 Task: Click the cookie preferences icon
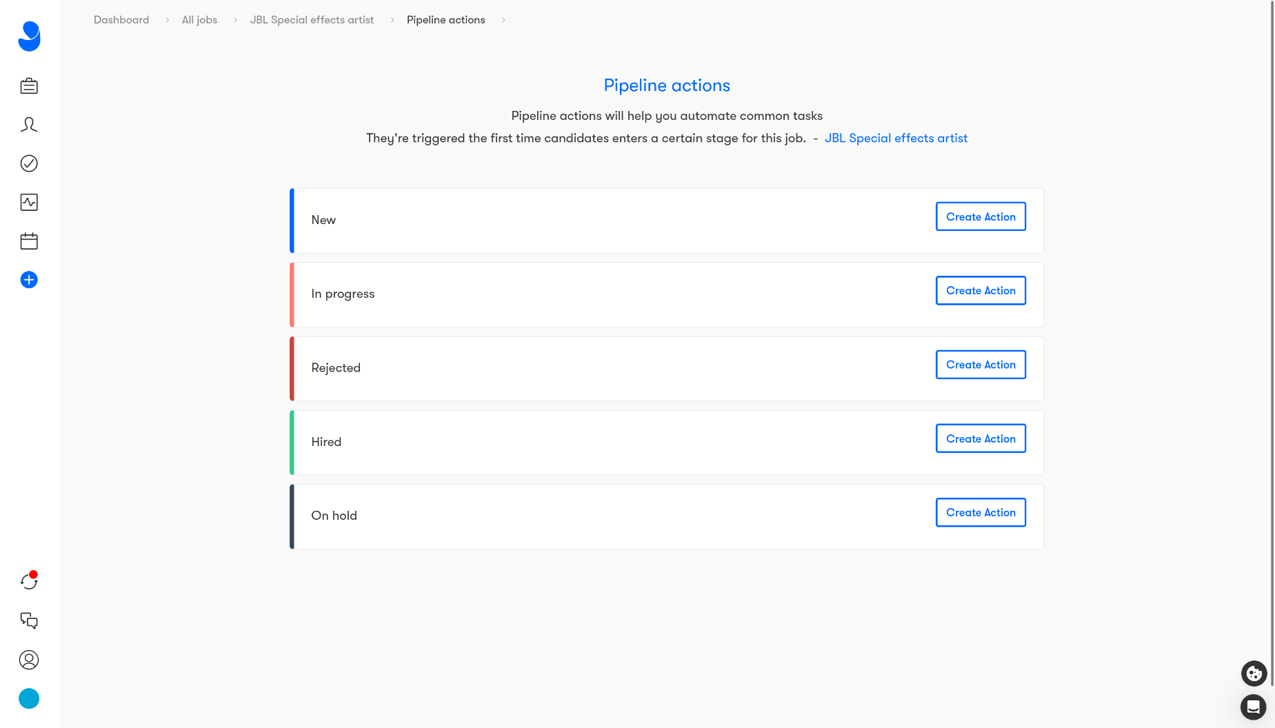pos(1254,673)
